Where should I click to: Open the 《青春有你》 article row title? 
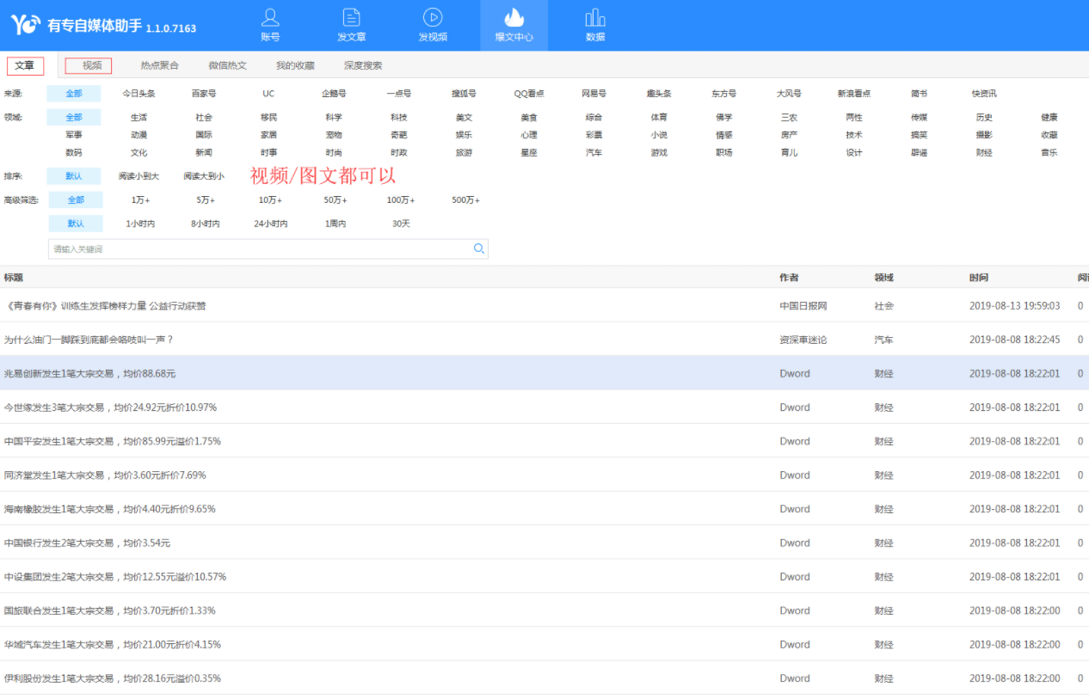(x=105, y=306)
